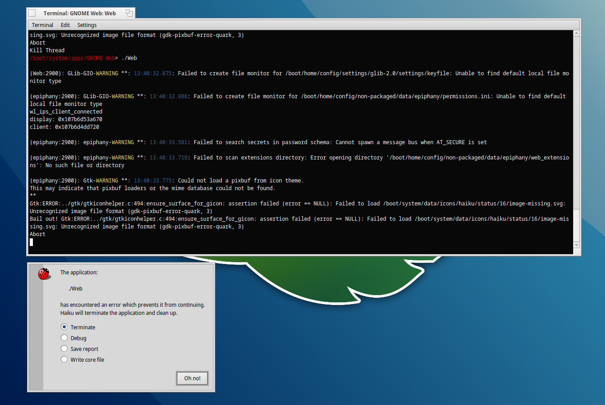Click the timestamp 13:40:33.581
The height and width of the screenshot is (405, 605).
[x=168, y=142]
